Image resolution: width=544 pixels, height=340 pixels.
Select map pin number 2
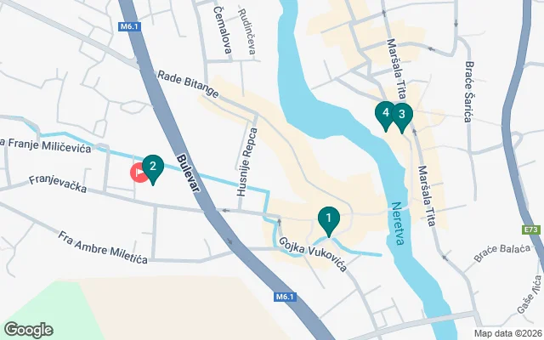[x=153, y=169]
